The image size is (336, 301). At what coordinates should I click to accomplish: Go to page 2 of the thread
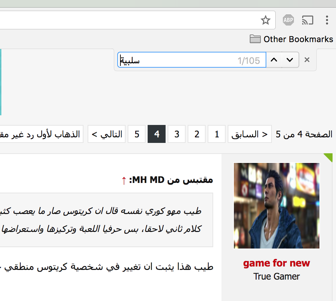pos(197,134)
